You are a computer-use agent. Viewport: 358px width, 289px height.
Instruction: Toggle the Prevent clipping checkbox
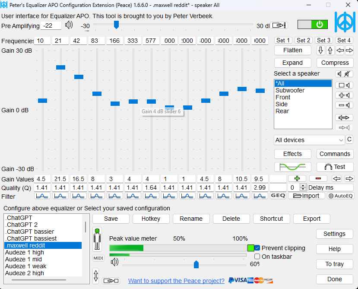[257, 248]
